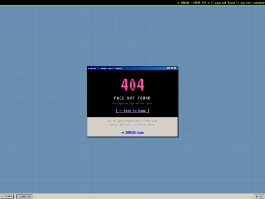The height and width of the screenshot is (199, 265).
Task: Click the big pink 404 heading
Action: point(132,85)
